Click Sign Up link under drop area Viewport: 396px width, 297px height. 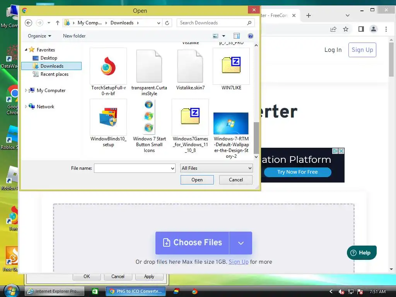238,262
